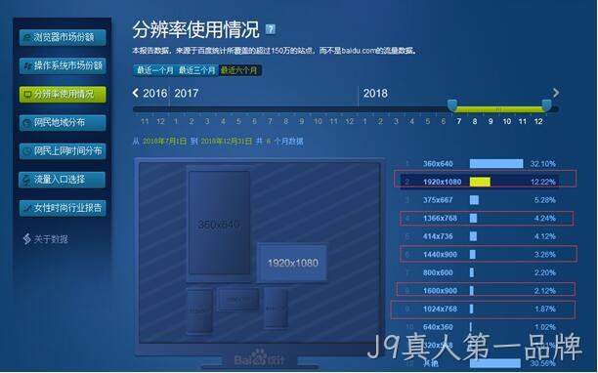Click the 网民上网时间分布 clock icon
The width and height of the screenshot is (598, 373).
(27, 151)
